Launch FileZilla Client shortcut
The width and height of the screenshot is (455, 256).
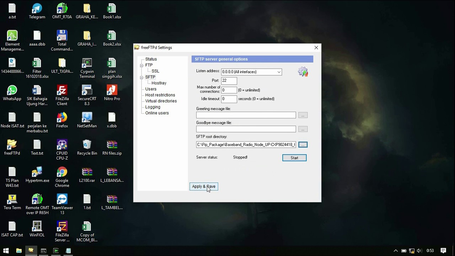coord(62,95)
